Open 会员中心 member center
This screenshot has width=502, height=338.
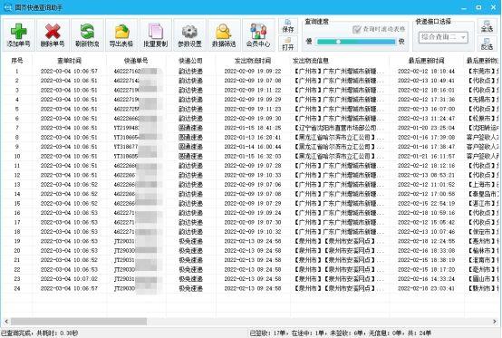[x=258, y=35]
